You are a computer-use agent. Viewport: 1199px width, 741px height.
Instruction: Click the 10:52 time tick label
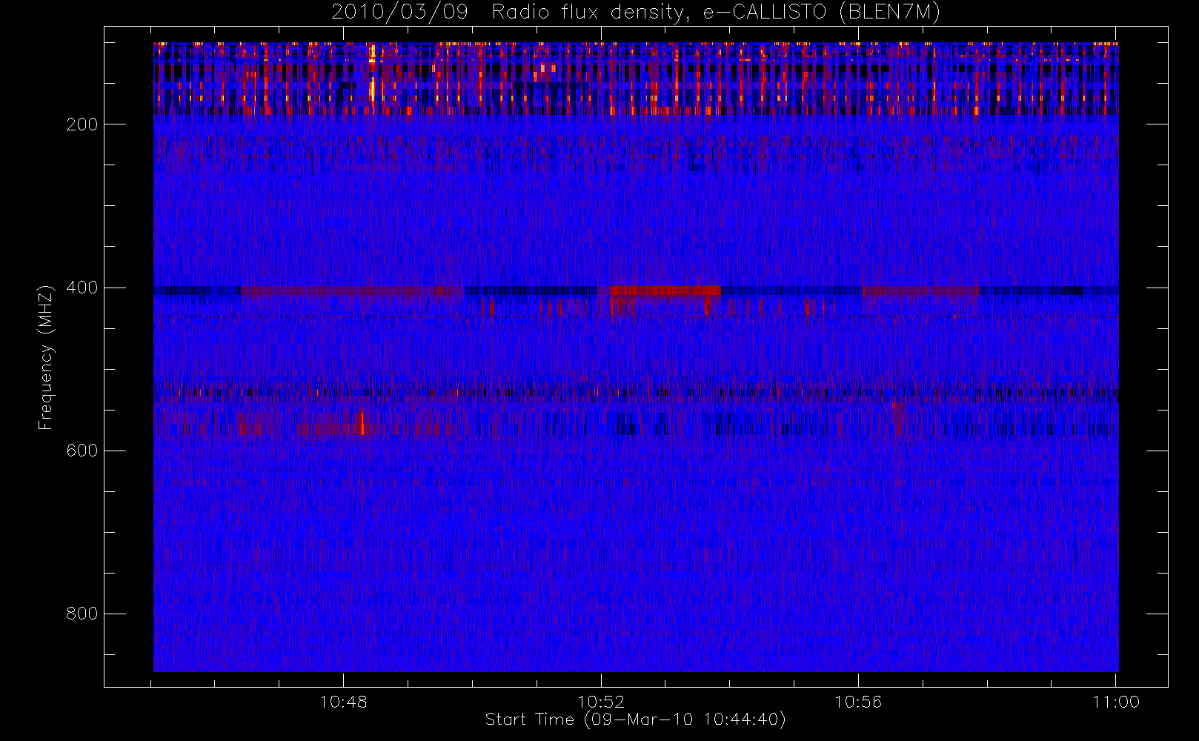(601, 702)
